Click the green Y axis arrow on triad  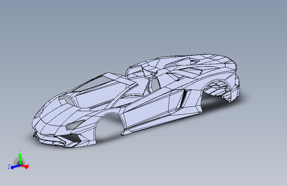20,159
